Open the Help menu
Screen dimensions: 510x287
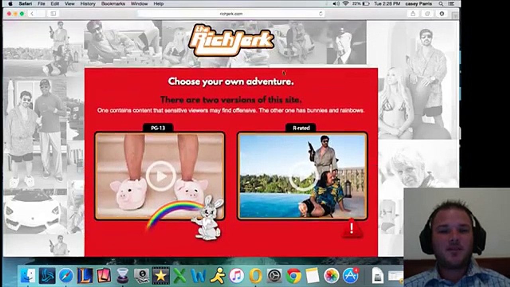[159, 4]
